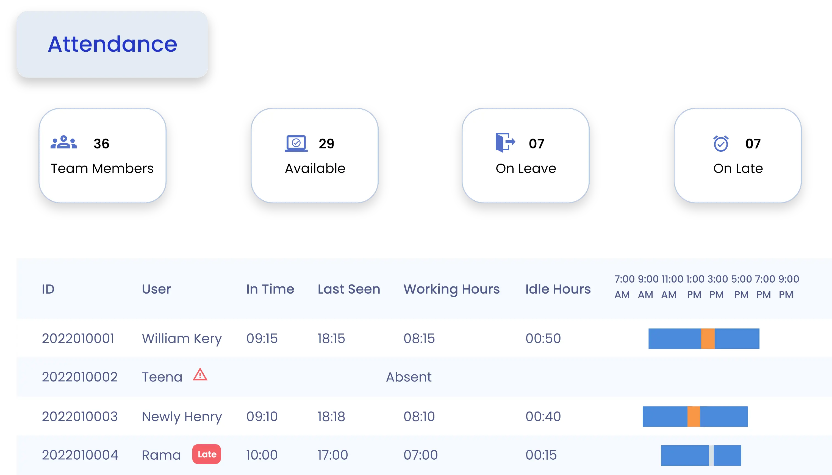Sort by Working Hours column header
This screenshot has height=475, width=832.
tap(451, 289)
